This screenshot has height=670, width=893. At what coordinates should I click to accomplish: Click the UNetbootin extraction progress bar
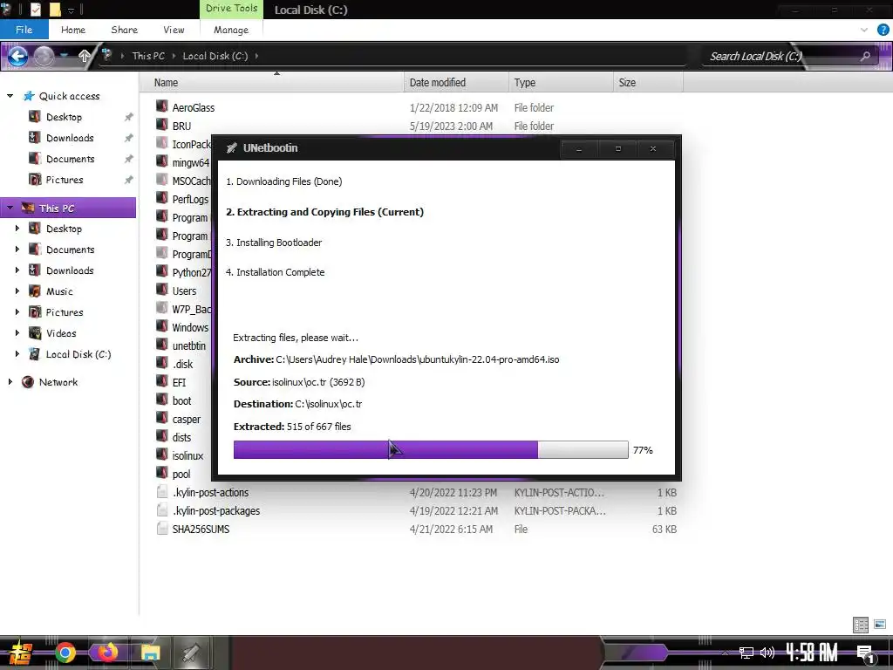pos(431,449)
